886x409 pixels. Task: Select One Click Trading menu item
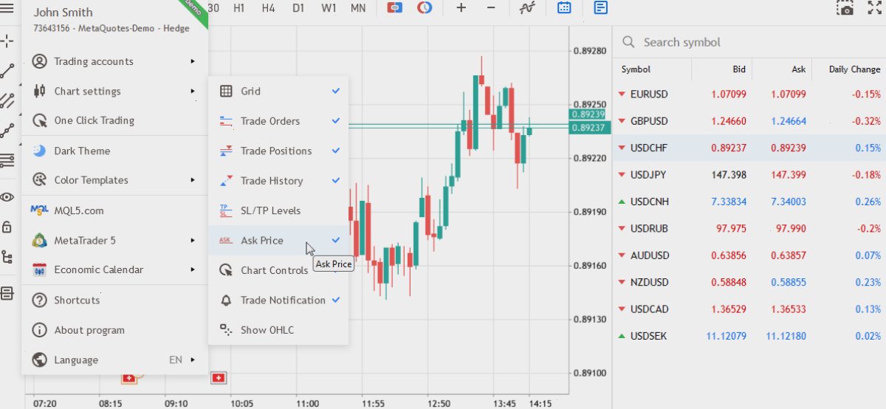(x=114, y=120)
